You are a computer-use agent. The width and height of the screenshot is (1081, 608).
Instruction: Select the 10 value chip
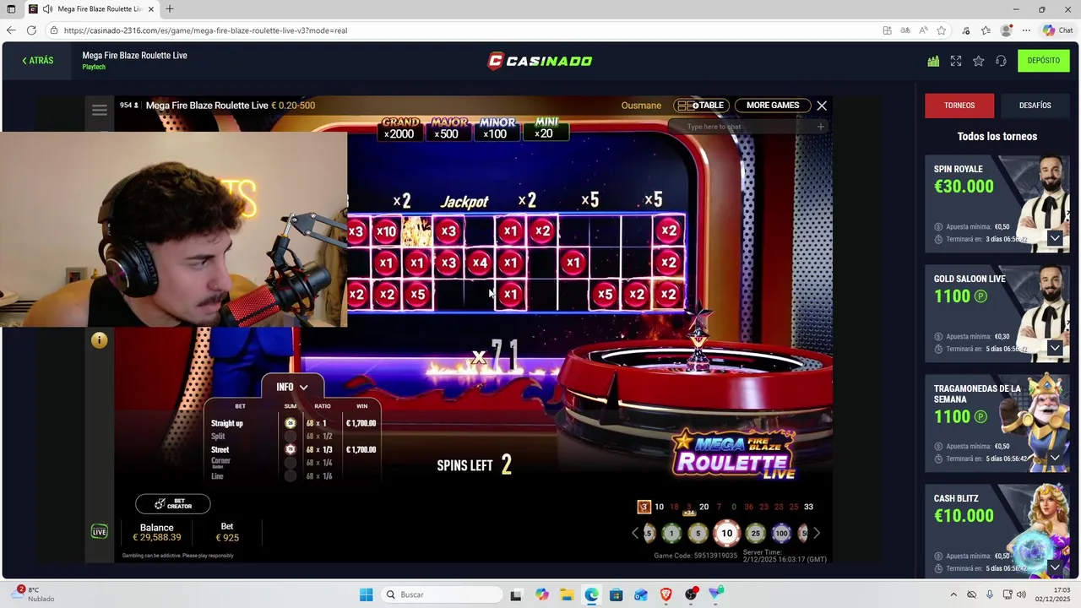tap(726, 533)
